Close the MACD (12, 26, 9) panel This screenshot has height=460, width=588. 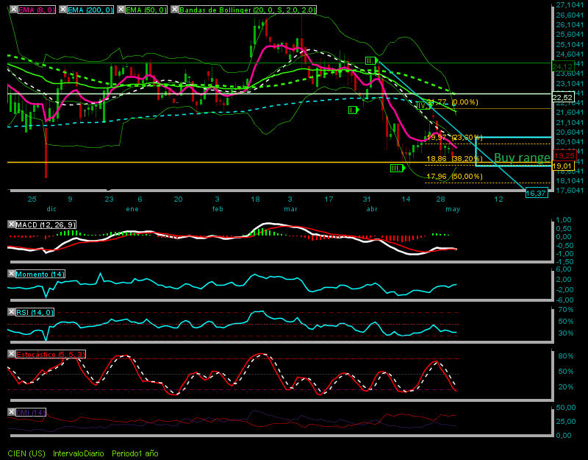[x=11, y=224]
